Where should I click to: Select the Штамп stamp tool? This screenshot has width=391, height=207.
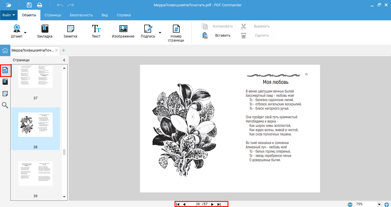[17, 31]
